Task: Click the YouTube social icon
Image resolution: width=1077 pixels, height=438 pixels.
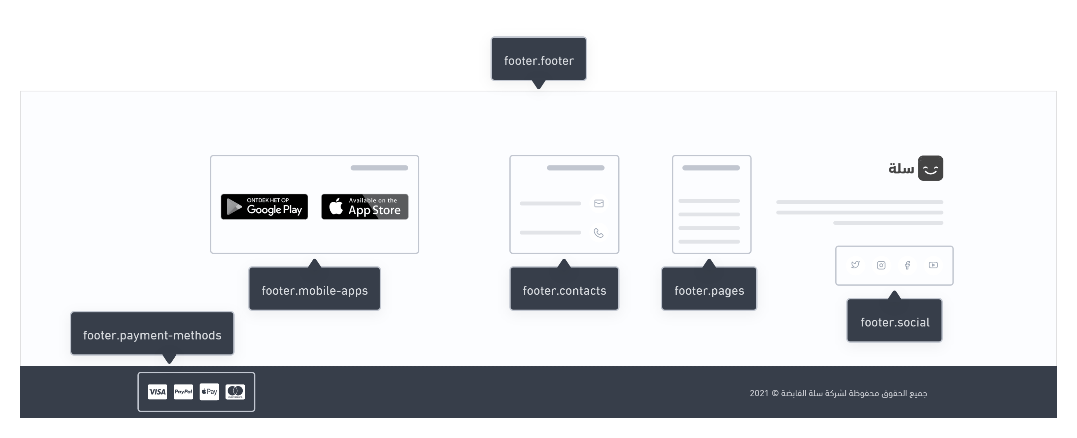Action: click(x=933, y=265)
